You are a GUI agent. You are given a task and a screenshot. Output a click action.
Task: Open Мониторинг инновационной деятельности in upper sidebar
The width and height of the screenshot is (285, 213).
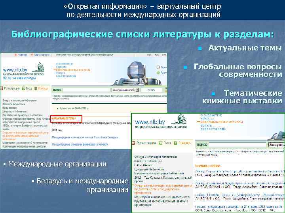[25, 143]
